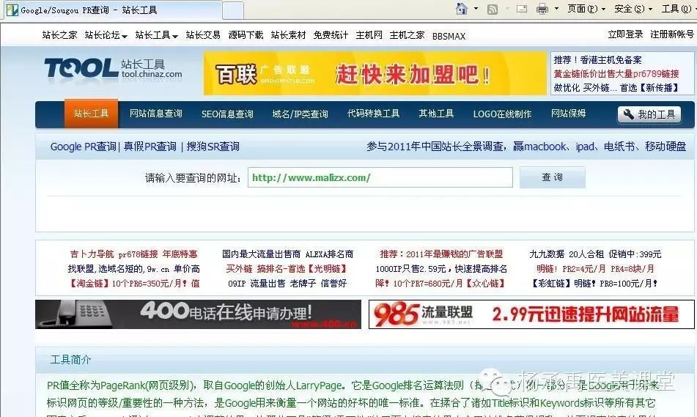
Task: Open the 页面(P) menu
Action: [x=586, y=9]
